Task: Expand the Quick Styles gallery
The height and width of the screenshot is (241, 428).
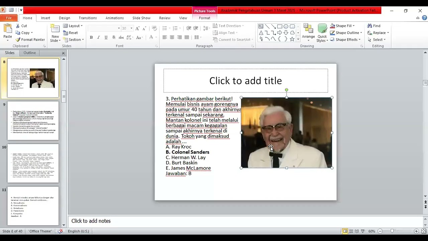Action: (x=322, y=33)
